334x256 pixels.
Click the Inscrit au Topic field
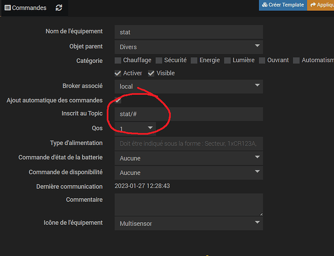click(189, 114)
